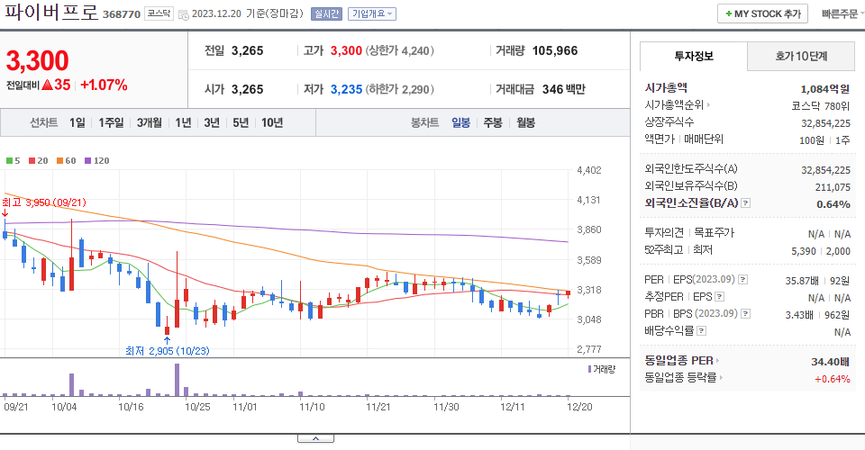865x450 pixels.
Task: Click the red up-triangle beside 35
Action: tap(48, 85)
